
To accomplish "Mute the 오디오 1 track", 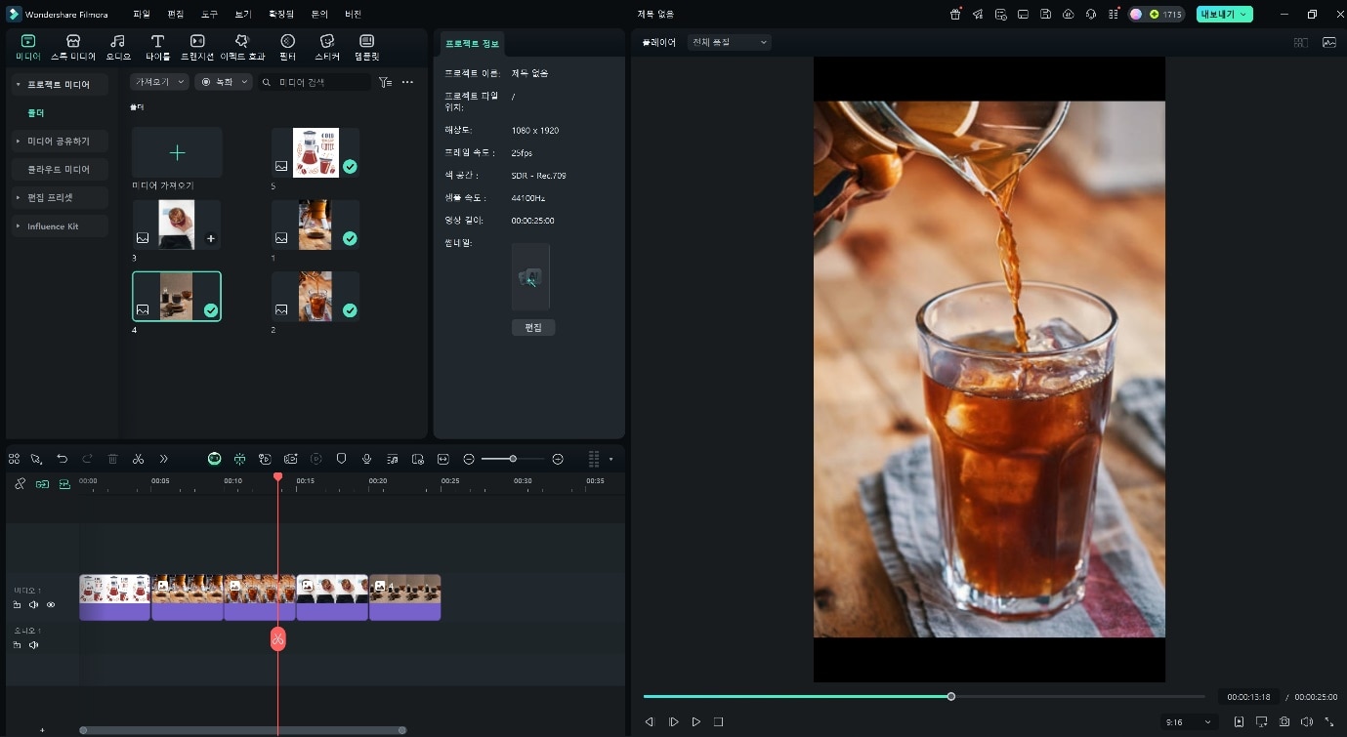I will [34, 645].
